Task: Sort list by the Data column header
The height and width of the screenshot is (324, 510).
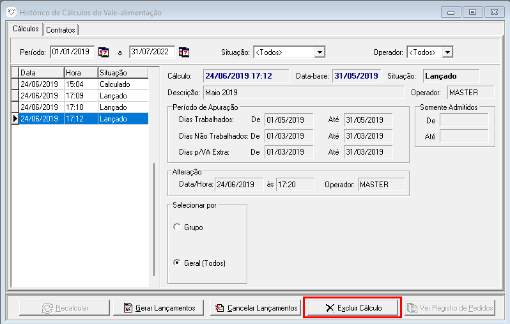Action: pos(41,73)
